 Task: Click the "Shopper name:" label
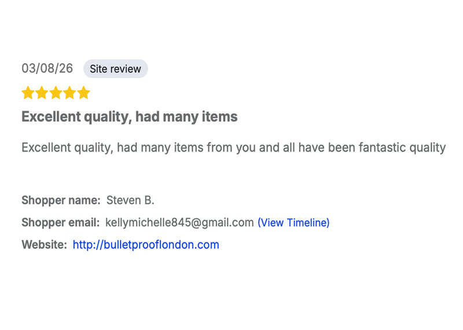[x=61, y=201]
